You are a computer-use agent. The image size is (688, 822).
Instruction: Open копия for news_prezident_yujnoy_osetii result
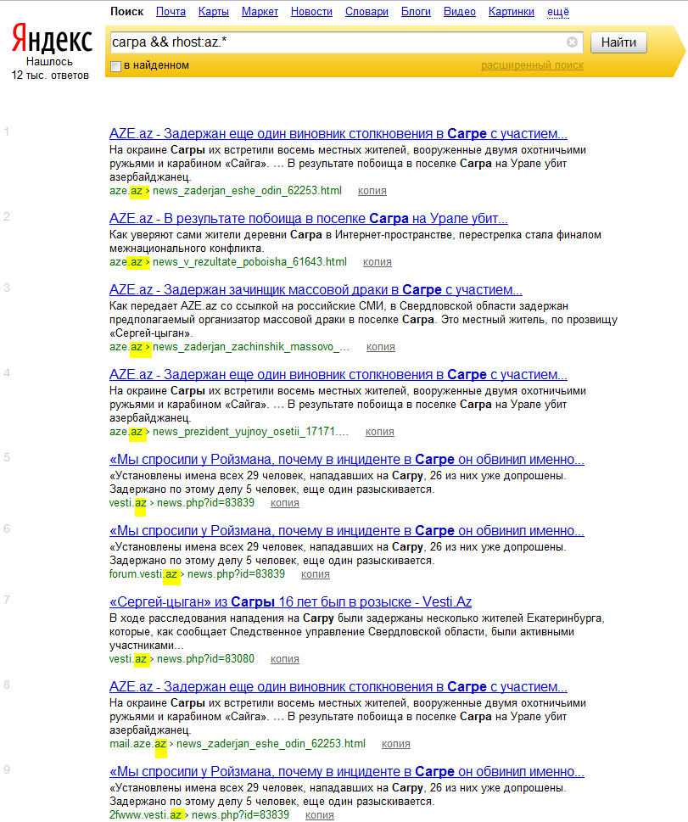pos(380,432)
